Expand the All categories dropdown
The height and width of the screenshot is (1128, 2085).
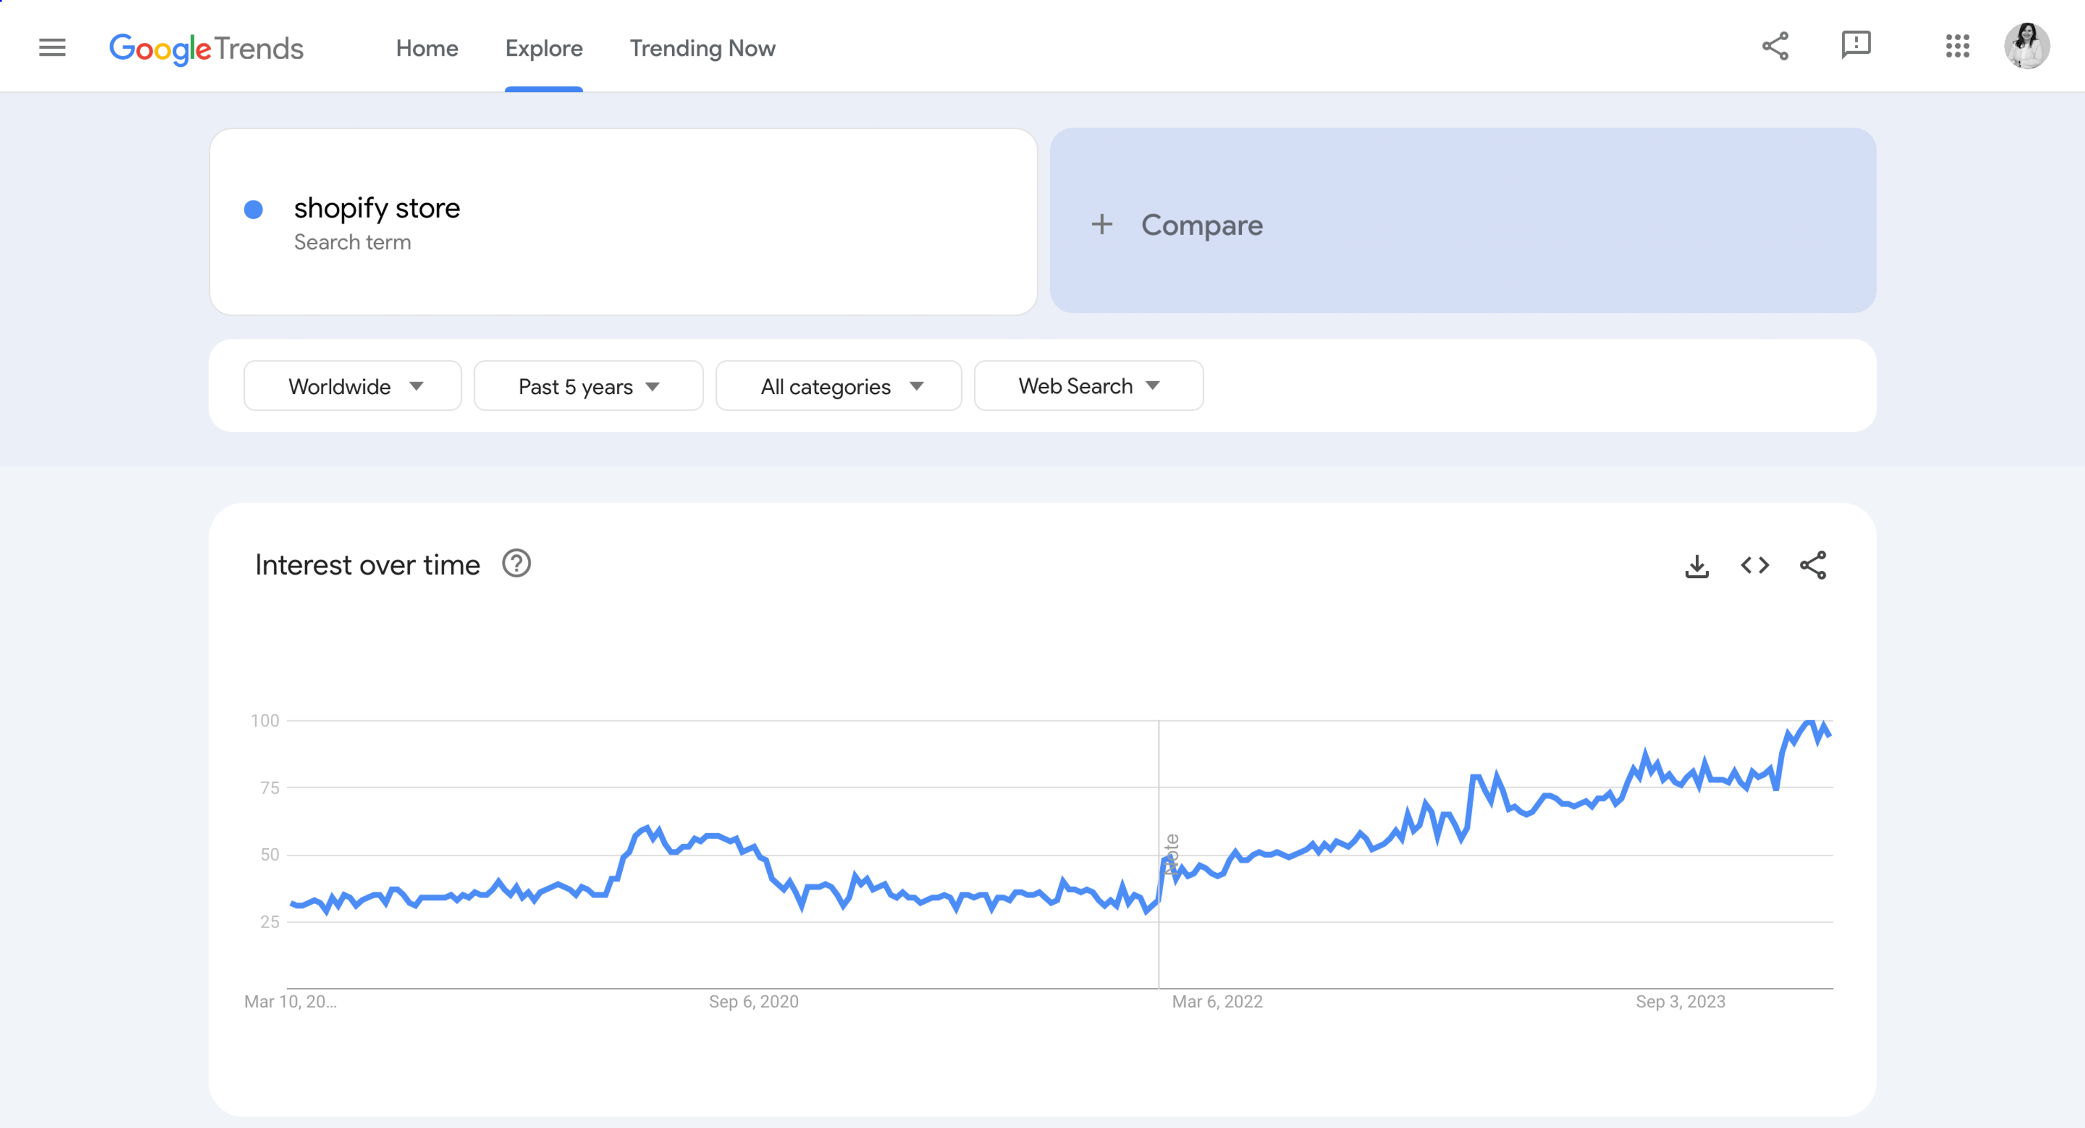point(838,386)
